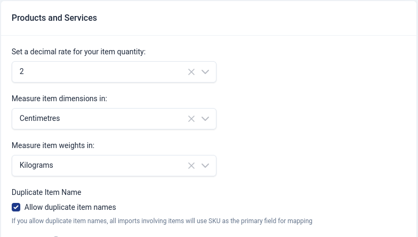Expand the decimal rate dropdown chevron

(206, 72)
